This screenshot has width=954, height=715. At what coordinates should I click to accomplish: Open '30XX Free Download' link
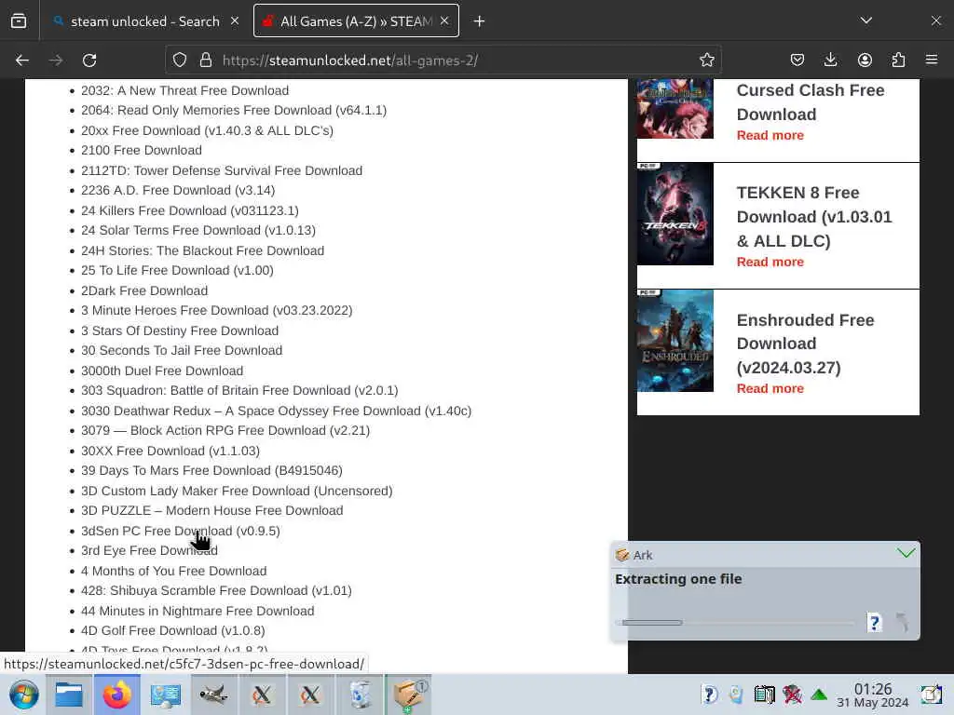pyautogui.click(x=170, y=452)
